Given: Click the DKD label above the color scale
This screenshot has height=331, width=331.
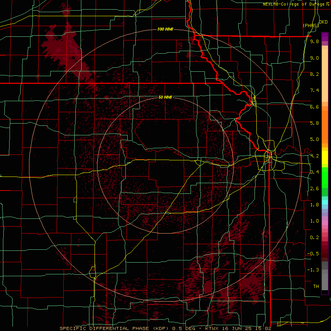Looking at the screenshot, I should [323, 22].
